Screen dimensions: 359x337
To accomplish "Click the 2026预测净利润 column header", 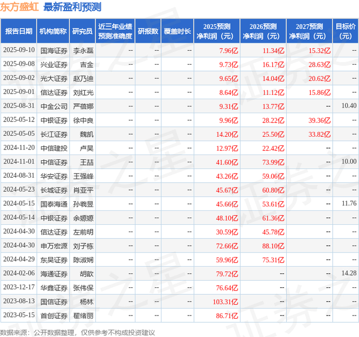I will 263,31.
